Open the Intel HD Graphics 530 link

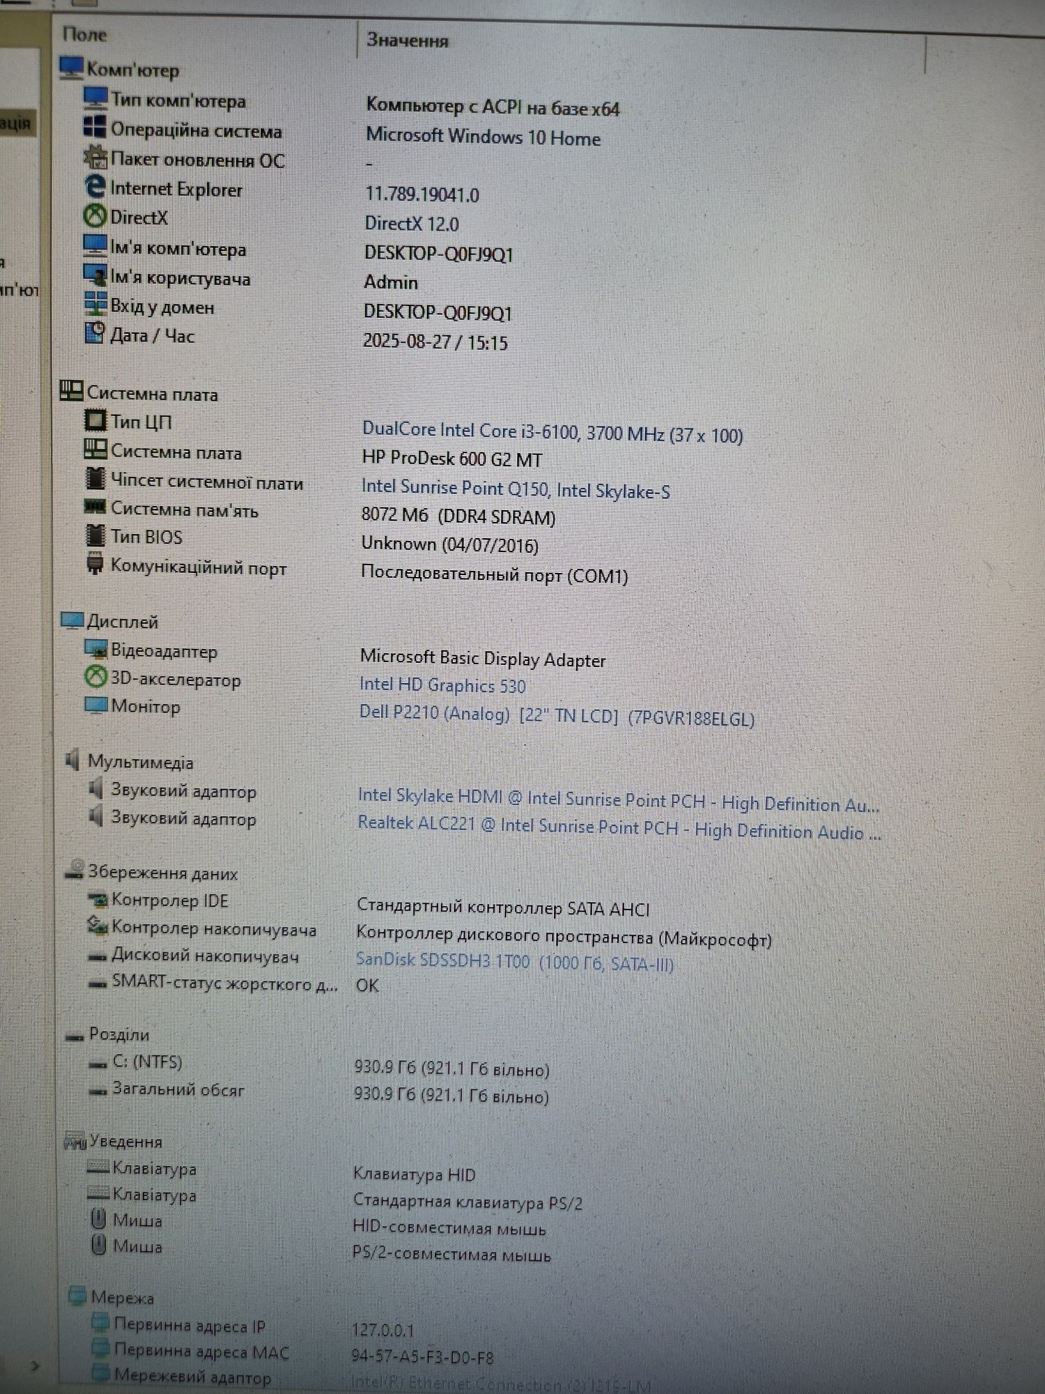coord(442,685)
